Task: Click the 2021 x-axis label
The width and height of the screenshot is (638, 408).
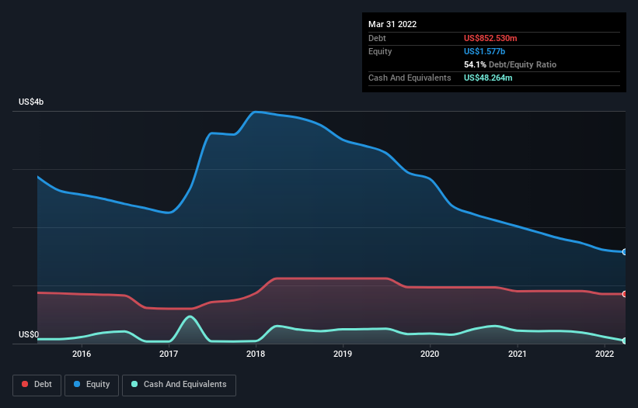Action: [x=517, y=354]
